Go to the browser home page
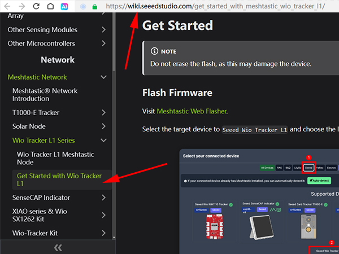339x254 pixels. [50, 7]
